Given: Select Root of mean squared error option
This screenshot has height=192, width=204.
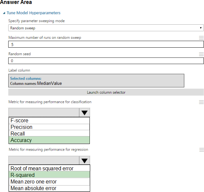Looking at the screenshot, I should tap(49, 169).
